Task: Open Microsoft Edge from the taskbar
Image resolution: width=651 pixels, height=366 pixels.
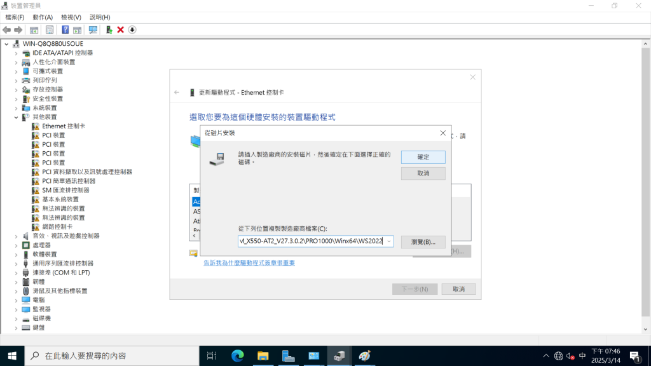Action: click(x=237, y=356)
